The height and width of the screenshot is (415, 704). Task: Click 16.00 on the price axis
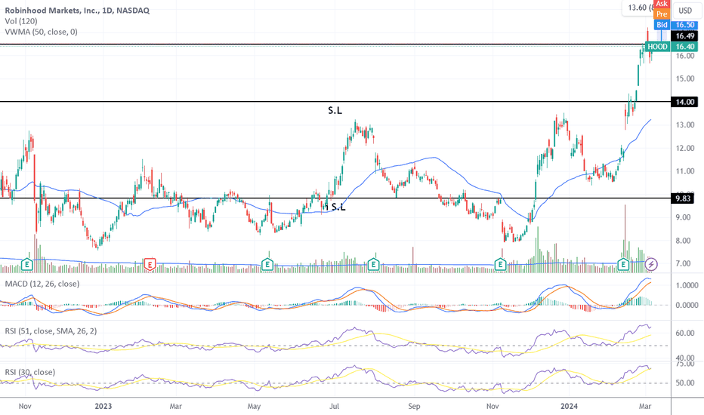(x=685, y=56)
